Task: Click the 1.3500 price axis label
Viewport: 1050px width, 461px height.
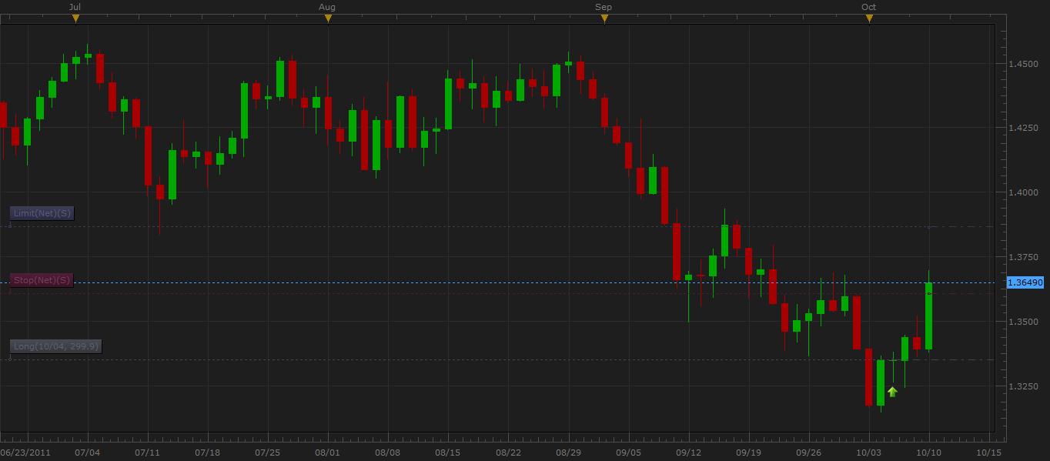Action: point(1023,322)
